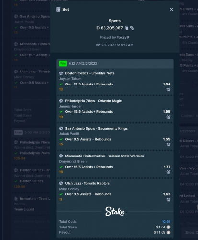
Task: Open Philadelphia 76ers - Orlando Magic match
Action: click(x=93, y=101)
